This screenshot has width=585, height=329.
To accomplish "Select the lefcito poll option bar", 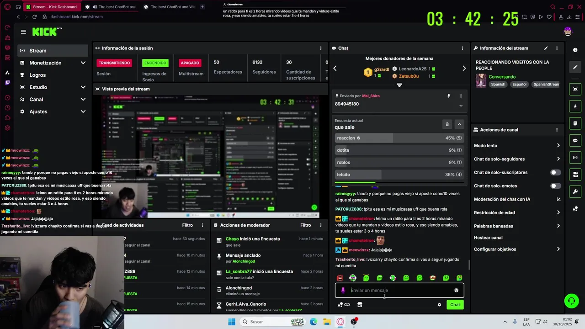I will tap(399, 175).
